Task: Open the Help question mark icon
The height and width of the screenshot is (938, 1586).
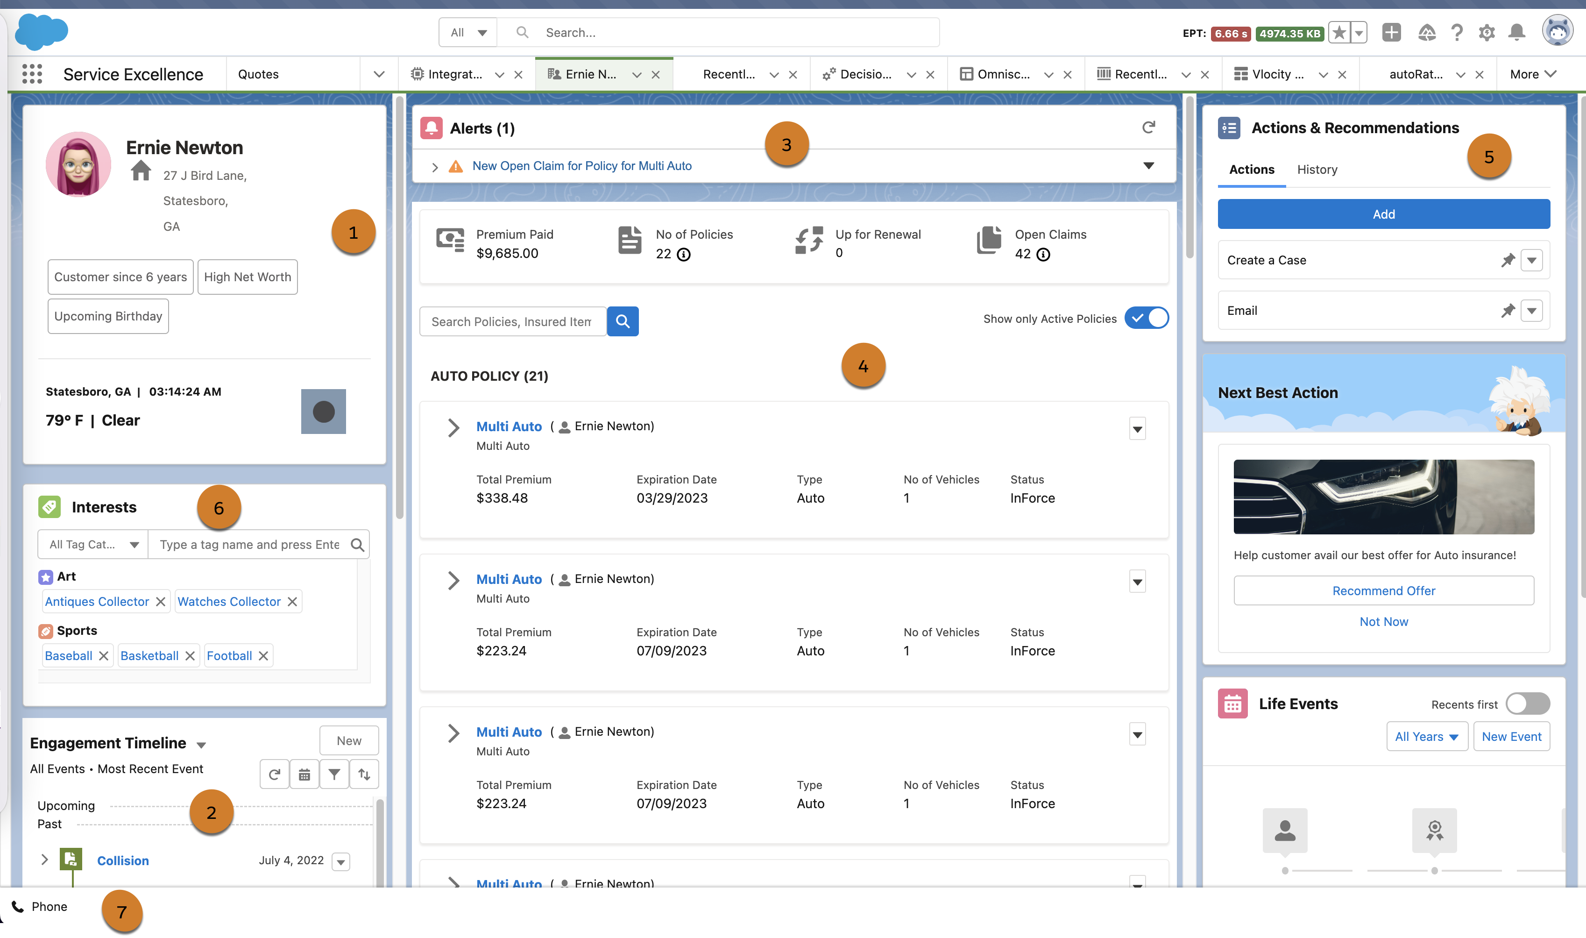Action: [x=1457, y=32]
